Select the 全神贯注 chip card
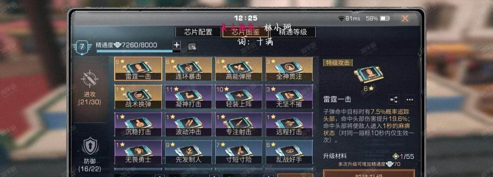Screen dimensions: 493x177 click(289, 69)
